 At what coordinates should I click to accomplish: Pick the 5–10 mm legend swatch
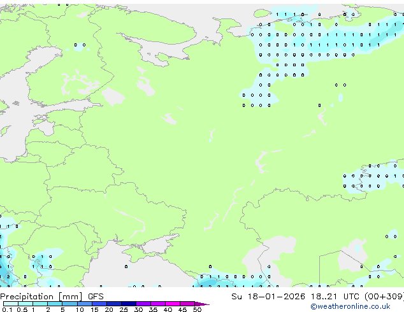(69, 304)
